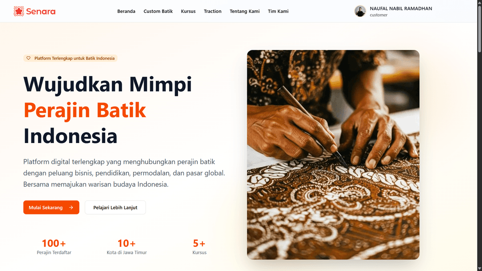
Task: Open the Custom Batik page
Action: click(158, 11)
